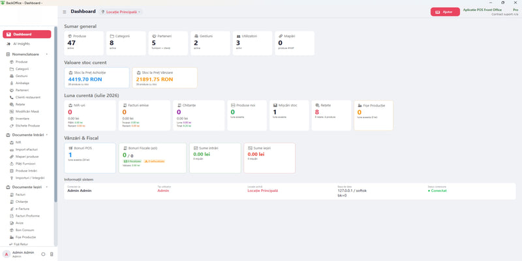Click the round theme icon beside Admin Admin
This screenshot has width=522, height=261.
click(43, 254)
